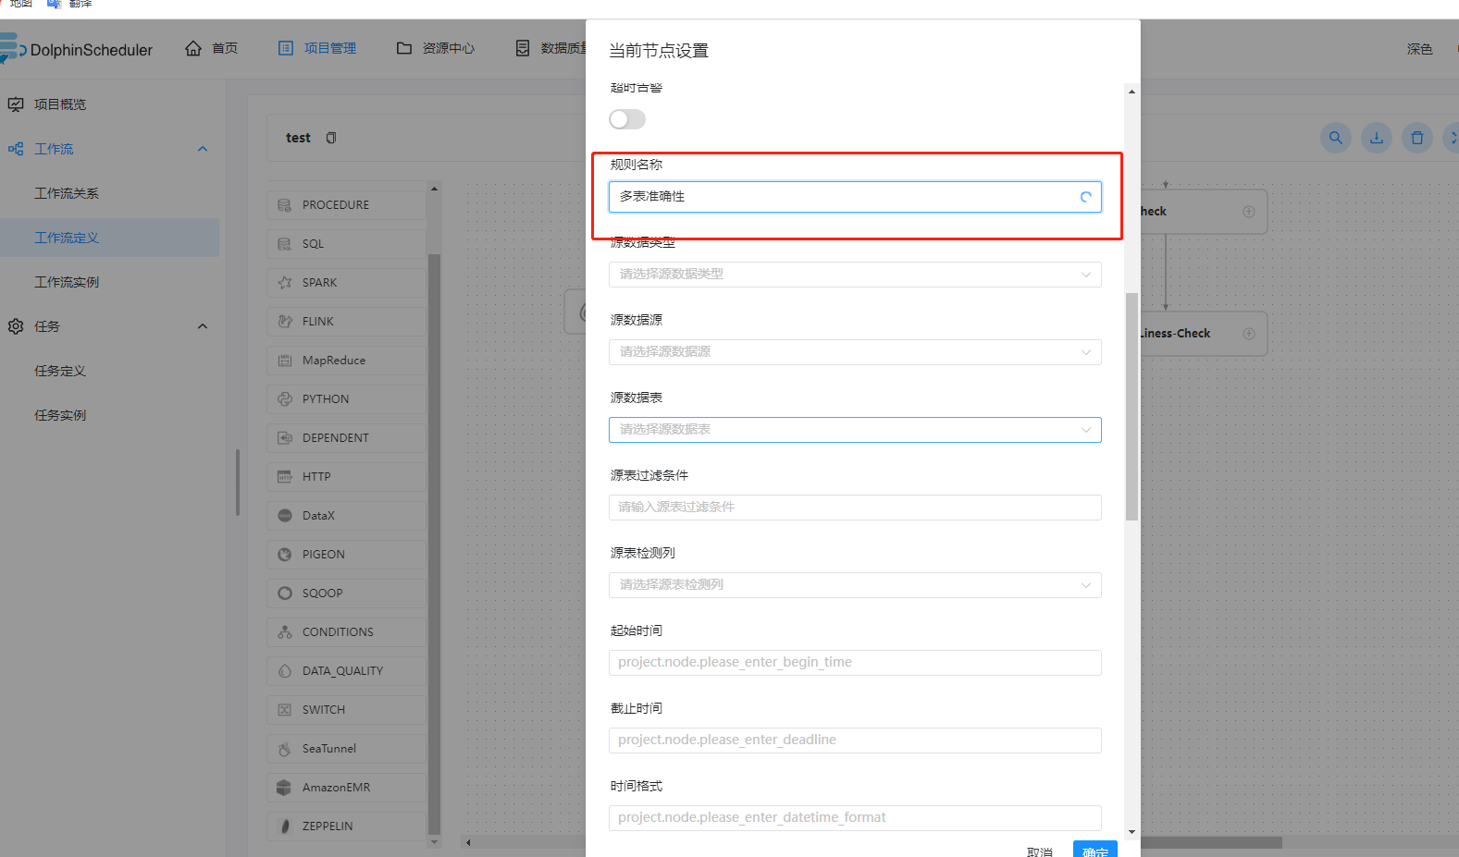Open the 源数据表 dropdown
Screen dimensions: 1459x857
click(x=855, y=430)
